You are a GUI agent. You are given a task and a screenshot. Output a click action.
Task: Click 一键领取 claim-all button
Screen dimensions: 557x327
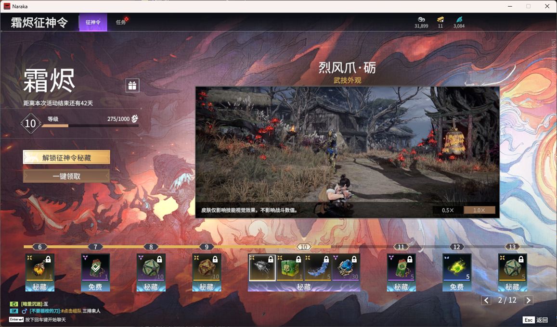66,176
